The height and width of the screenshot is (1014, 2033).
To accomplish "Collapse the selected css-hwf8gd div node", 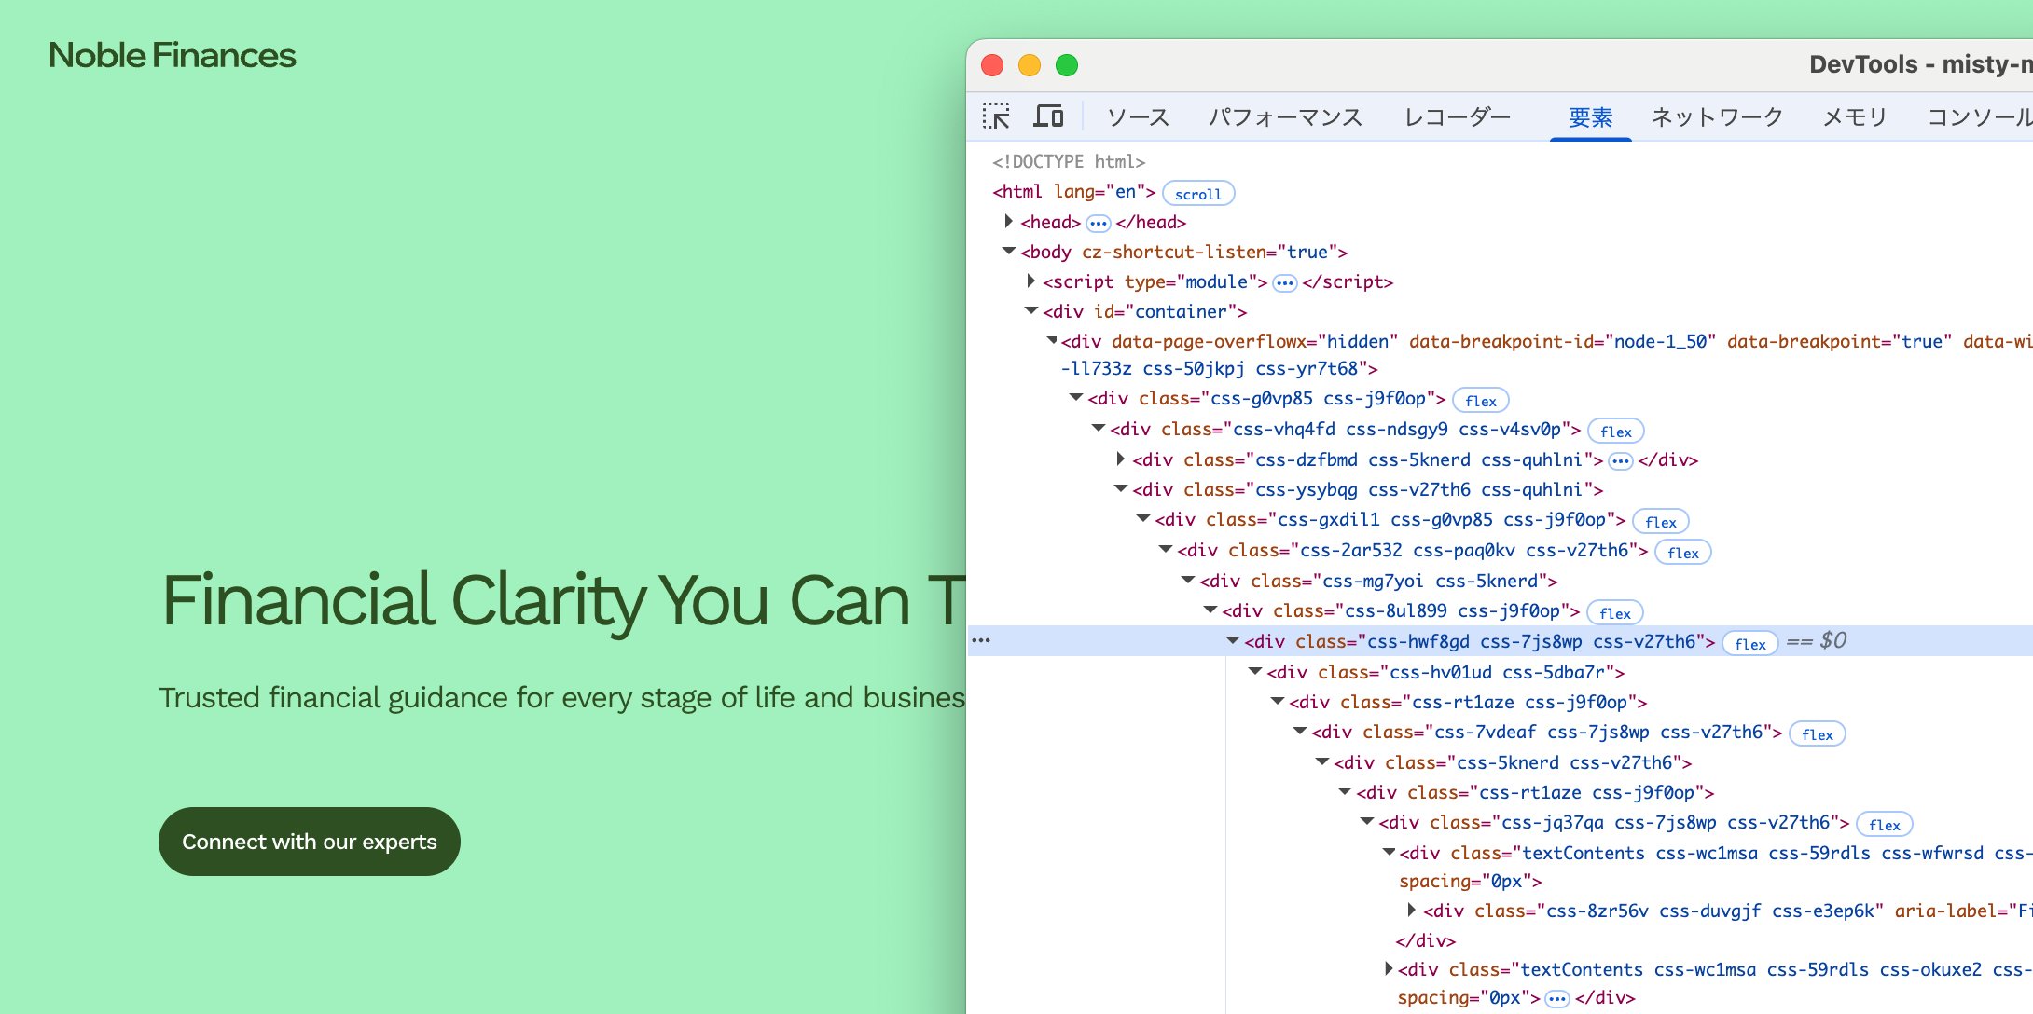I will (x=1232, y=641).
